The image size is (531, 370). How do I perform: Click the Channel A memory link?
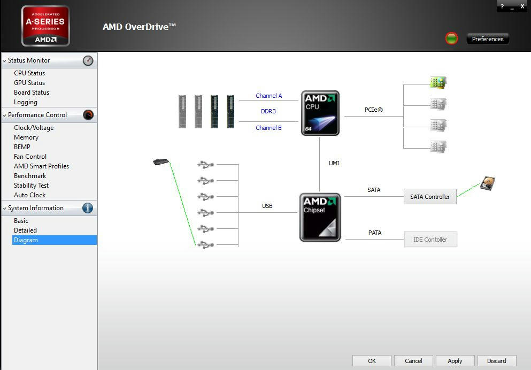coord(269,96)
